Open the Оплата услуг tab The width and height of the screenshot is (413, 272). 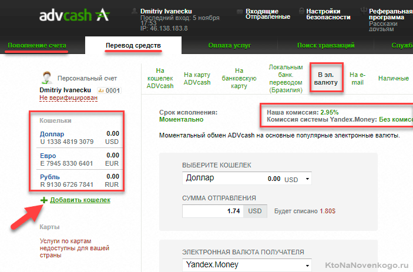point(230,45)
